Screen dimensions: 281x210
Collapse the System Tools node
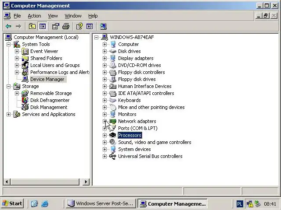9,44
